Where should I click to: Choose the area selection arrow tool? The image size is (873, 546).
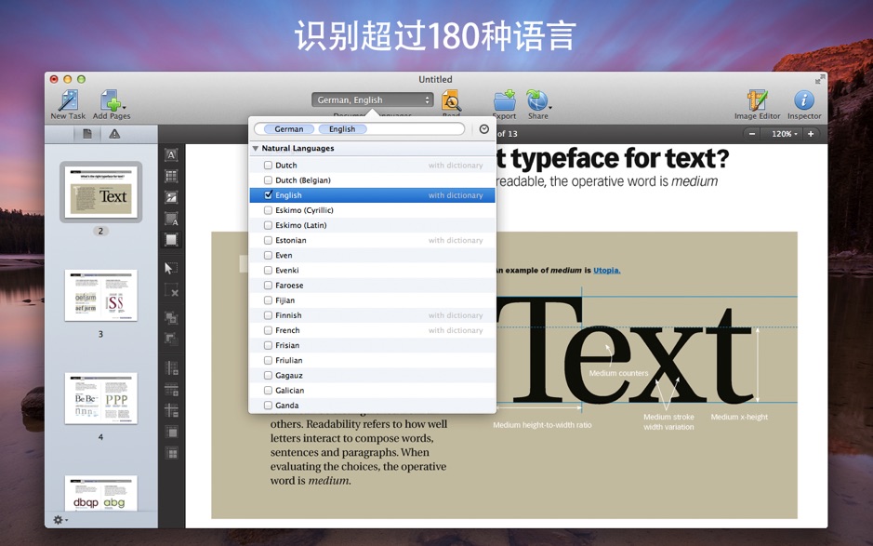click(171, 269)
